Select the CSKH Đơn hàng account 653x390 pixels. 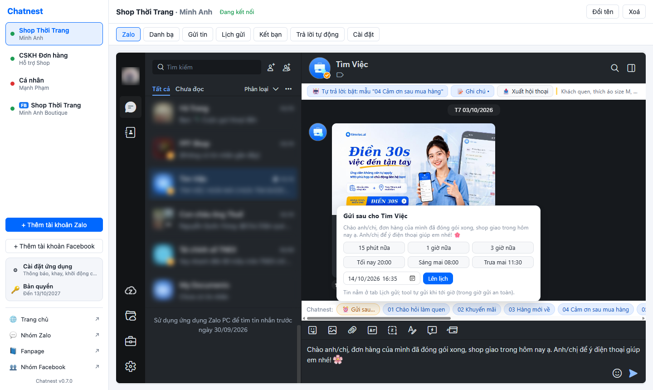54,59
